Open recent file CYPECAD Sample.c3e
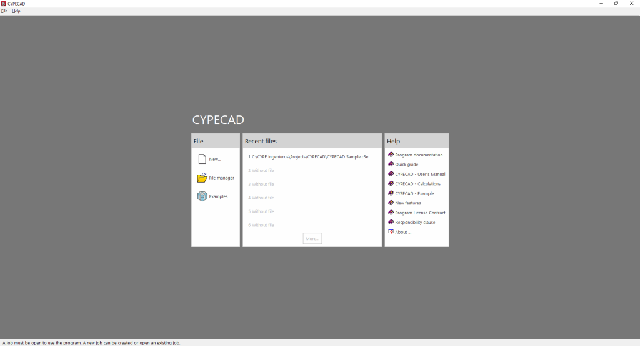 point(308,156)
